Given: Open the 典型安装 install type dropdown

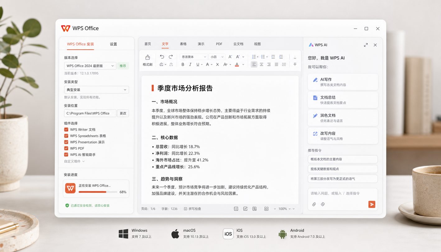Looking at the screenshot, I should pos(96,90).
